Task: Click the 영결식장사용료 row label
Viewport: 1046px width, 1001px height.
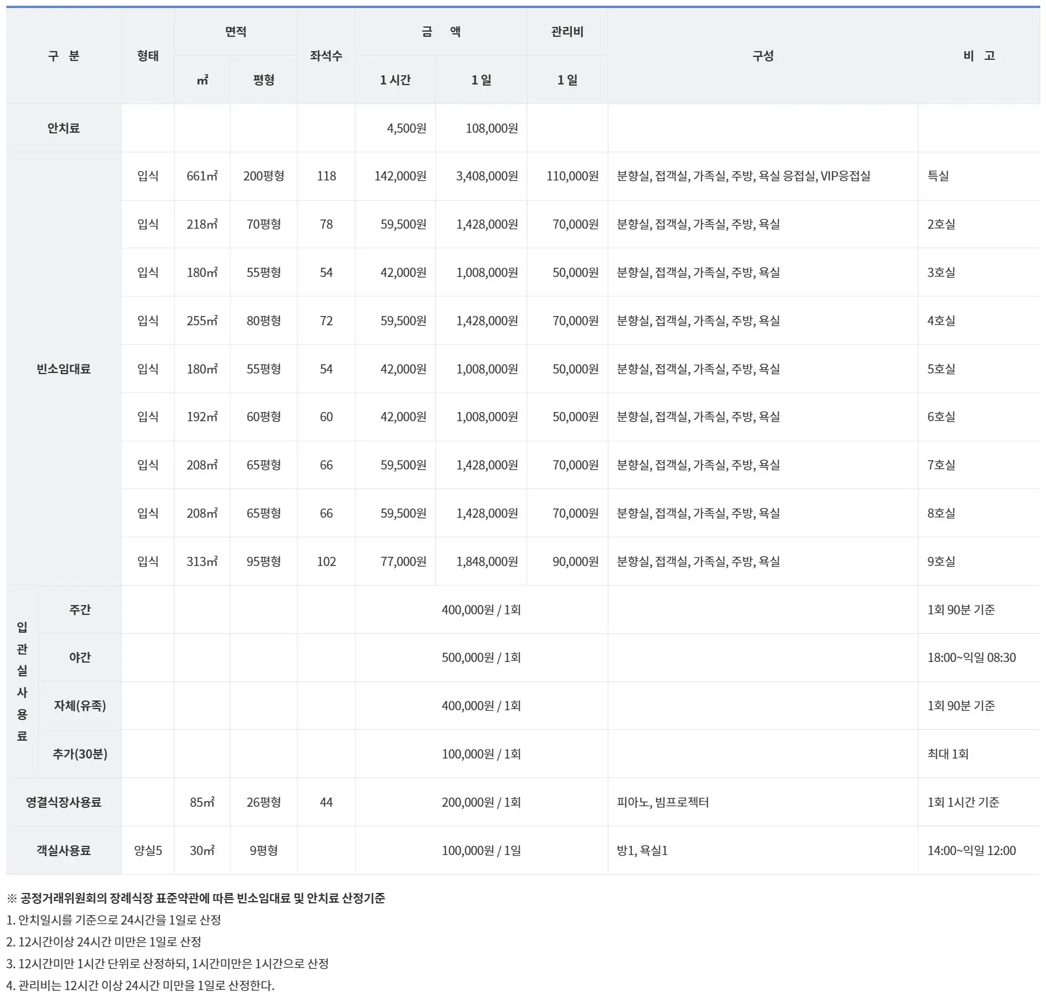Action: (63, 803)
